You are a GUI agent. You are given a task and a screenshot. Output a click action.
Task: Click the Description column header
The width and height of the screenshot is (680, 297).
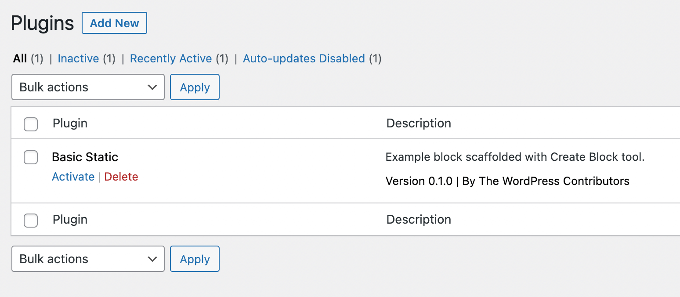pos(419,123)
